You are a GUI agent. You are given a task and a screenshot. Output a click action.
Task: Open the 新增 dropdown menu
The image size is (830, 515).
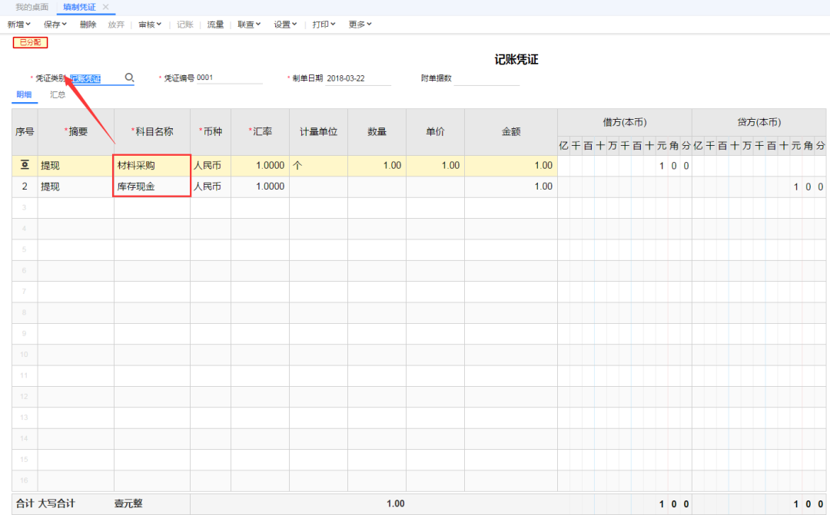coord(21,25)
